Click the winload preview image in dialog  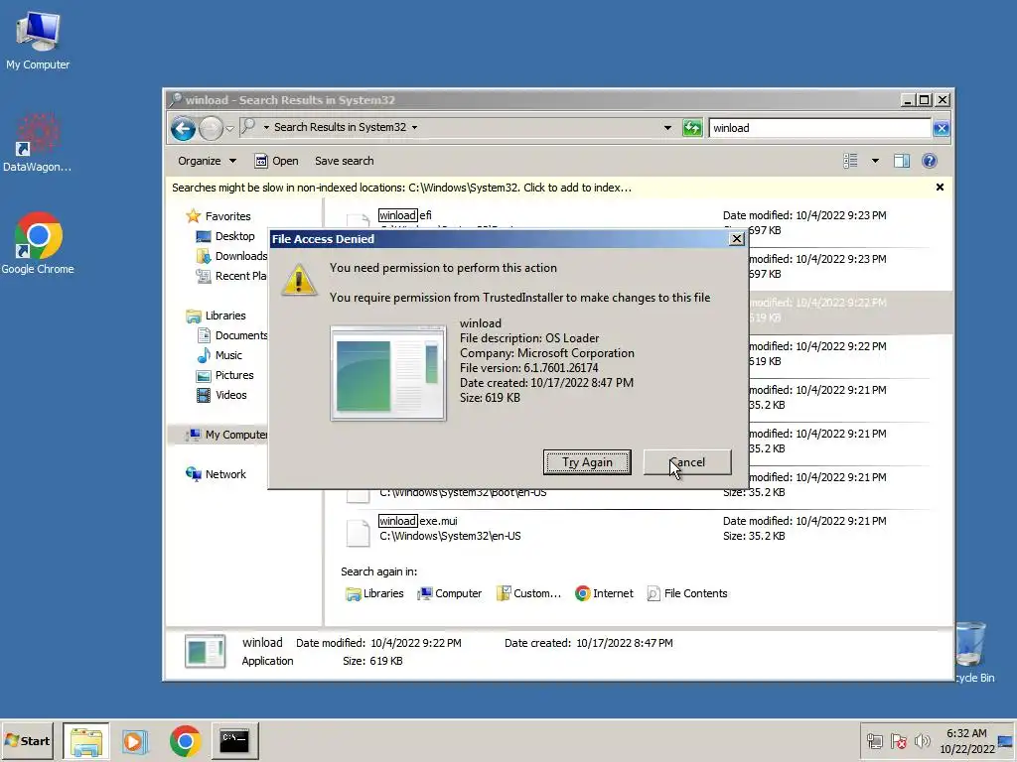pos(388,373)
